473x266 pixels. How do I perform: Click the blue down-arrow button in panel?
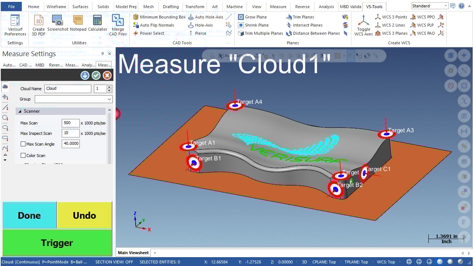pos(85,75)
